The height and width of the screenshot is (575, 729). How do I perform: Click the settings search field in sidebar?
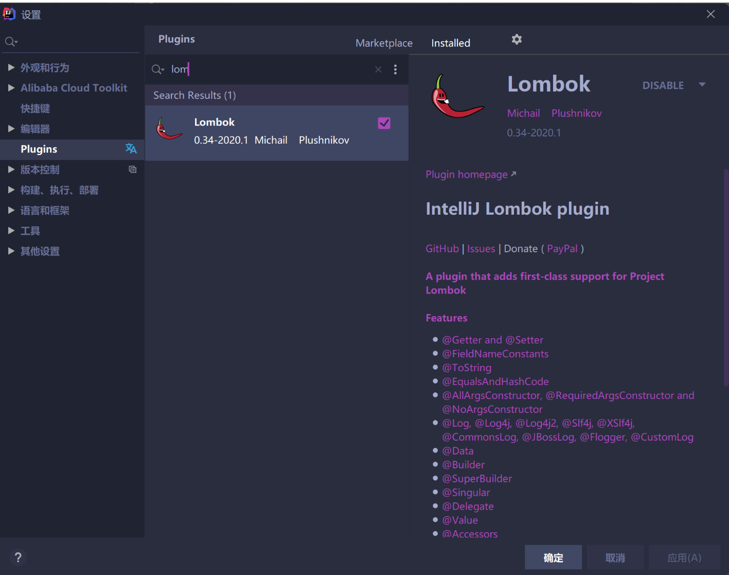tap(72, 42)
